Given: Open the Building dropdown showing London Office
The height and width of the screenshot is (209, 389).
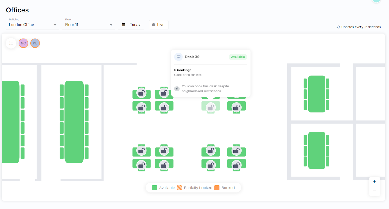Looking at the screenshot, I should click(33, 25).
